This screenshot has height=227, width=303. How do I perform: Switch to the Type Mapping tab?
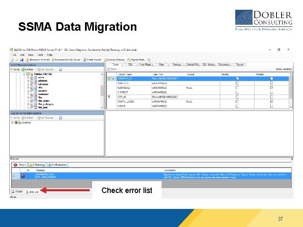click(x=146, y=65)
